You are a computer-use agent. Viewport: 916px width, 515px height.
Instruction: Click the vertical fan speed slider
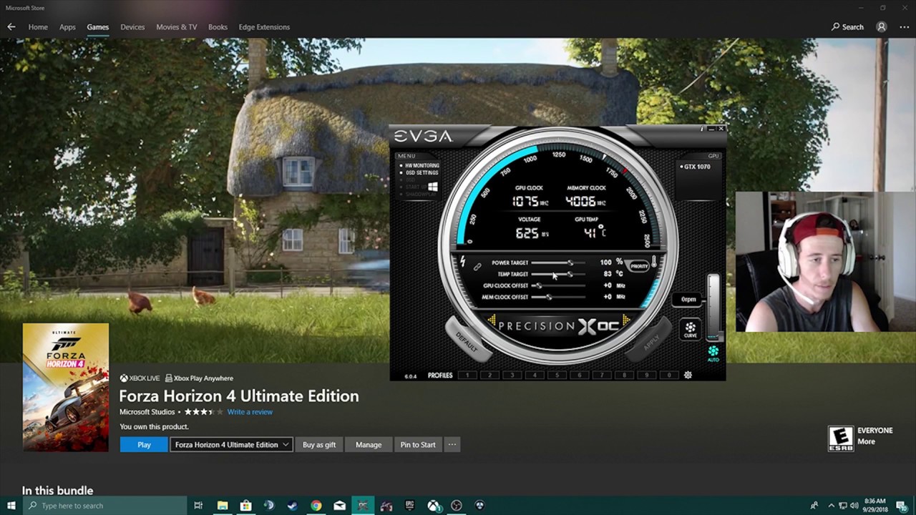[713, 306]
